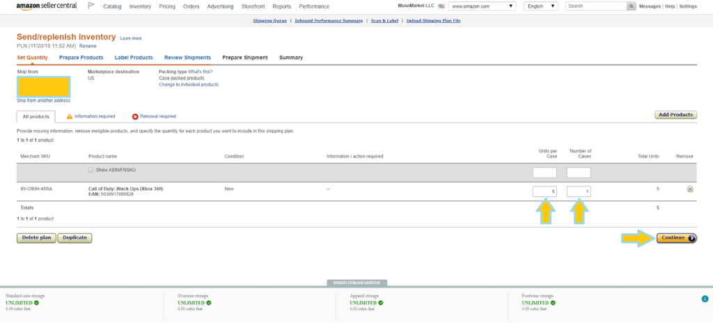
Task: Select the All products tab
Action: click(x=36, y=116)
